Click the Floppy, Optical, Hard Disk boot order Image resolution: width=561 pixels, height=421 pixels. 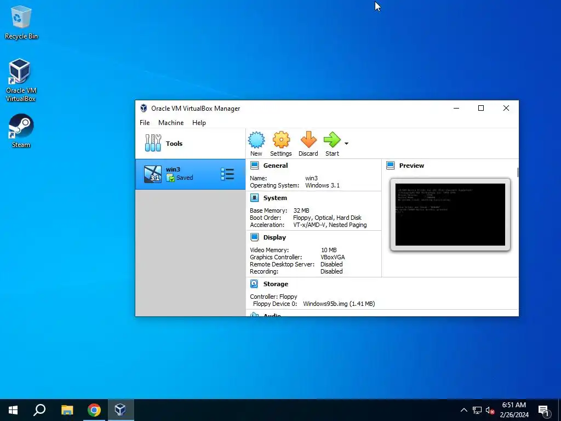[x=328, y=218]
